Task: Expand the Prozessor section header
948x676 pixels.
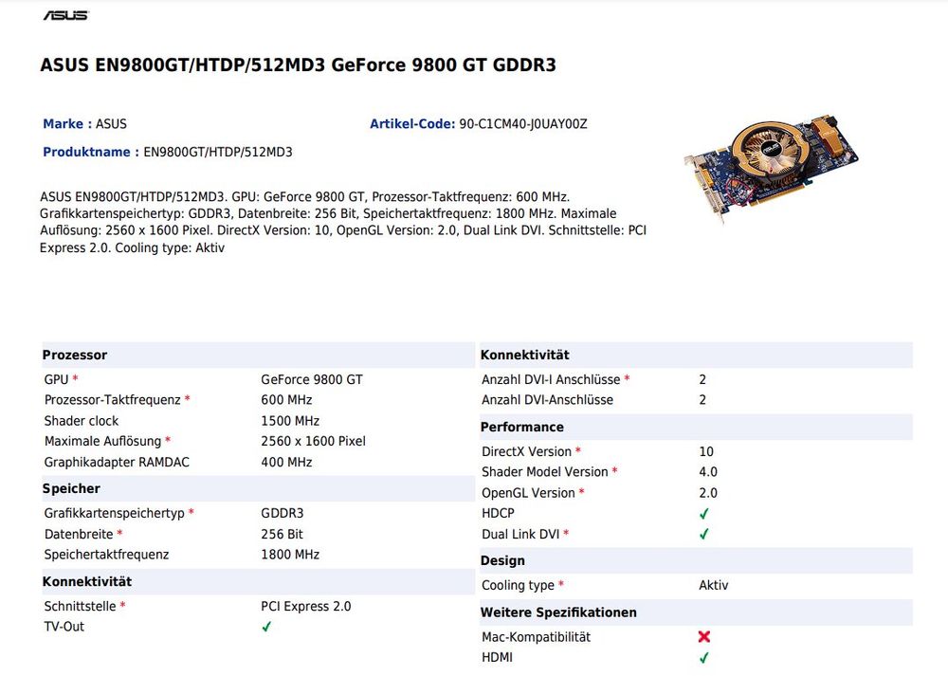Action: click(76, 355)
